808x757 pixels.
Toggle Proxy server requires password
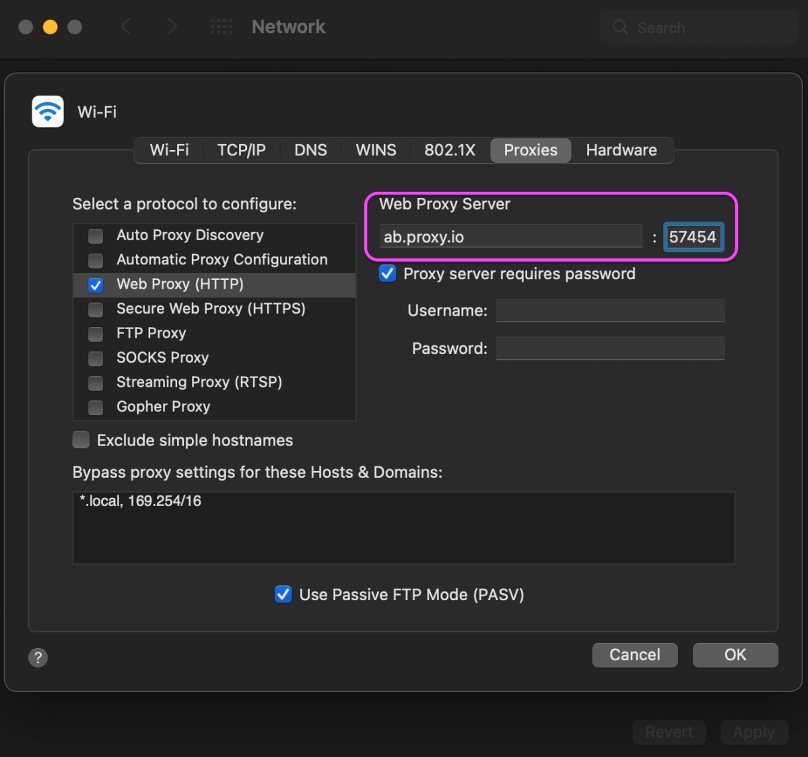coord(387,273)
